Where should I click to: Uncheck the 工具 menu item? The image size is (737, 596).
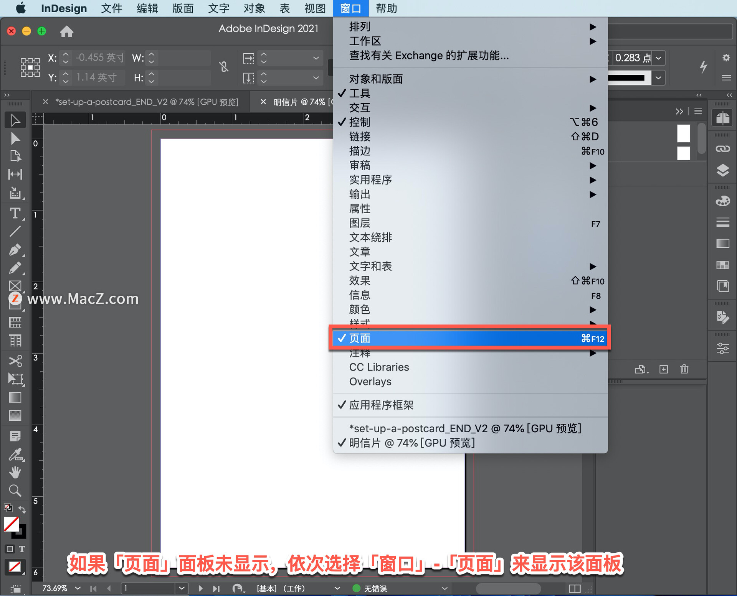[359, 93]
